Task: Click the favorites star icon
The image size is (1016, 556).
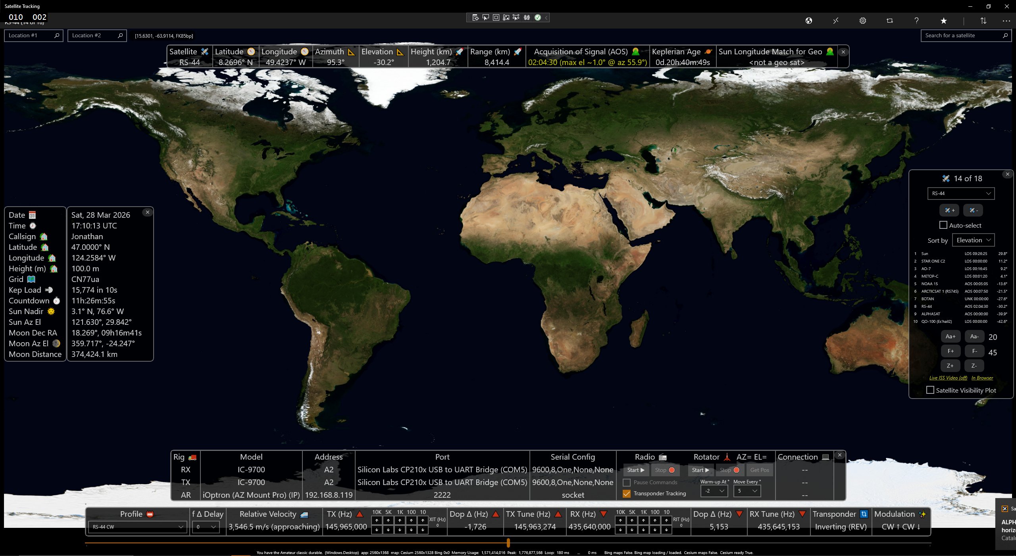Action: click(x=943, y=21)
